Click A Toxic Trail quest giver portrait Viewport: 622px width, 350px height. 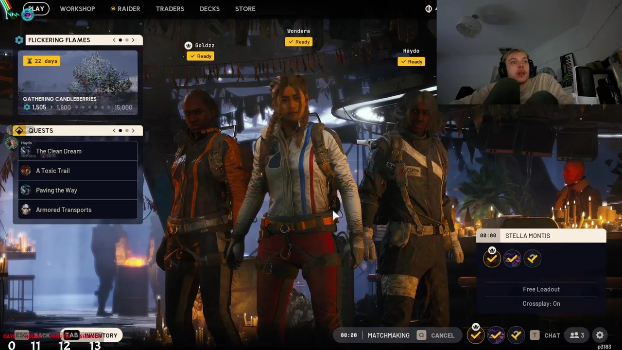[x=26, y=171]
